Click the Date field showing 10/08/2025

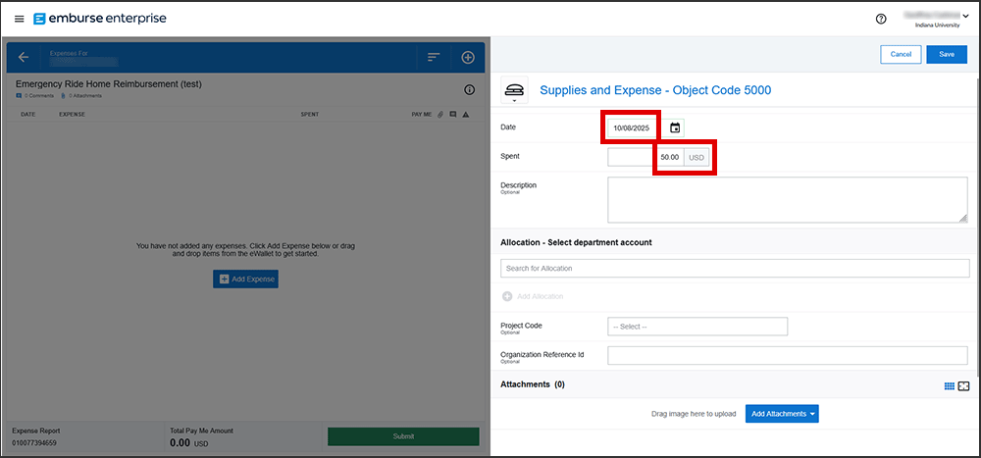(x=632, y=128)
